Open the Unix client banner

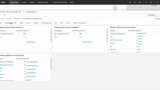click(111, 37)
